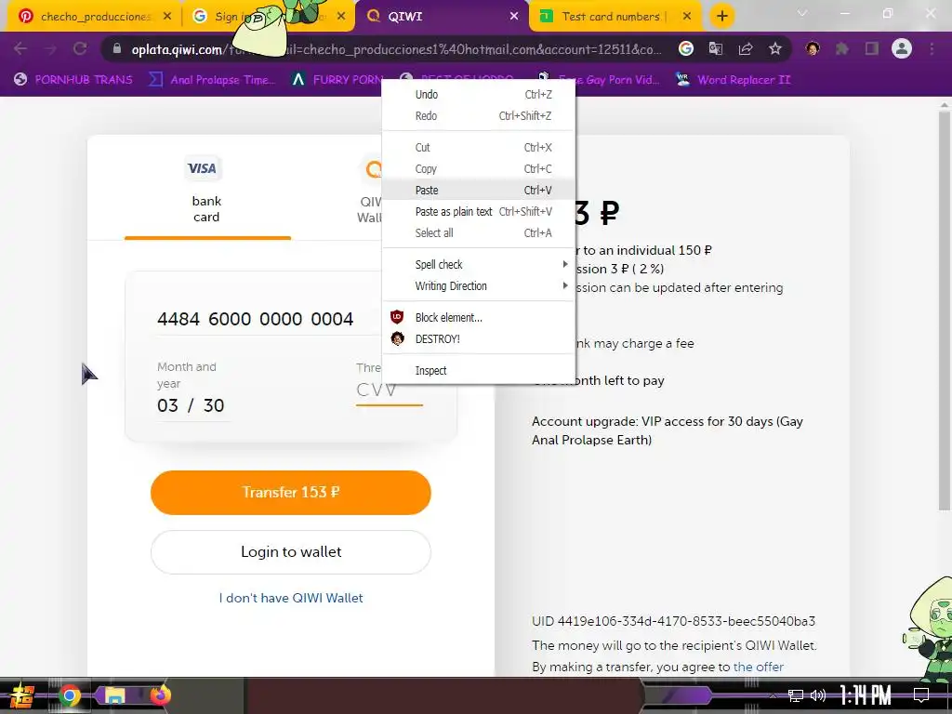
Task: Click the UID 4419e106 text
Action: point(673,621)
